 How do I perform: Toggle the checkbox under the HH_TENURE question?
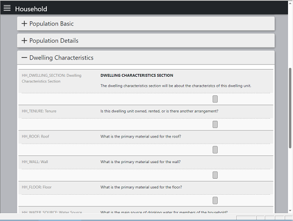pyautogui.click(x=215, y=125)
